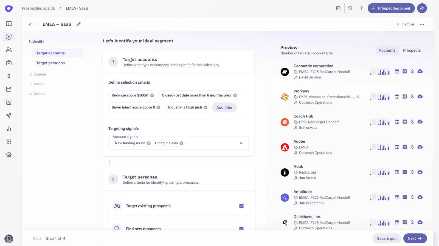Click the pencil icon to rename EMEA – SaaS
Screen dimensions: 439x246
pyautogui.click(x=78, y=24)
